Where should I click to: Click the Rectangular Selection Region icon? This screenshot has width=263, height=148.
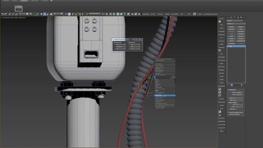coord(34,14)
